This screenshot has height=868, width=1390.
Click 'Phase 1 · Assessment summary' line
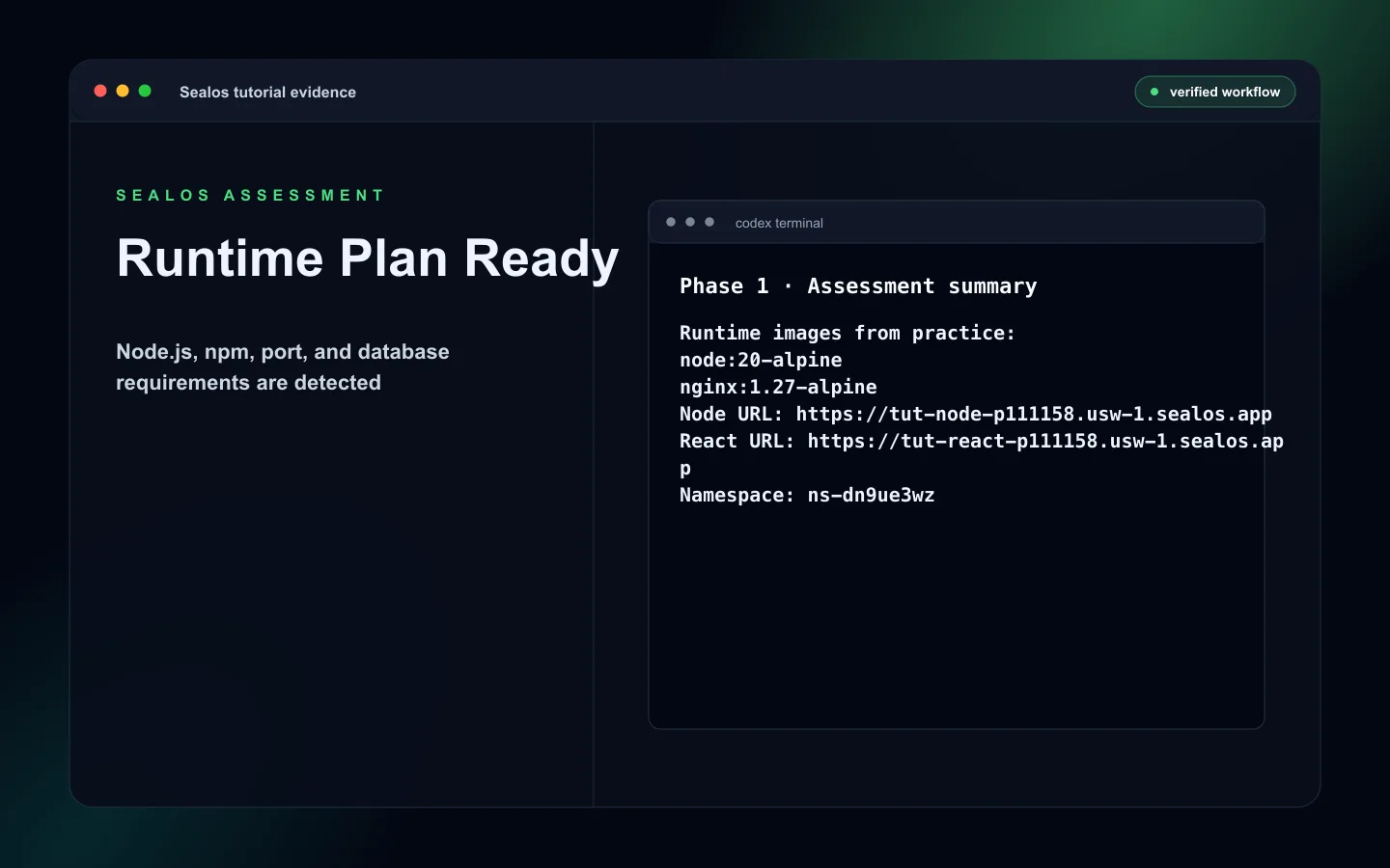858,286
